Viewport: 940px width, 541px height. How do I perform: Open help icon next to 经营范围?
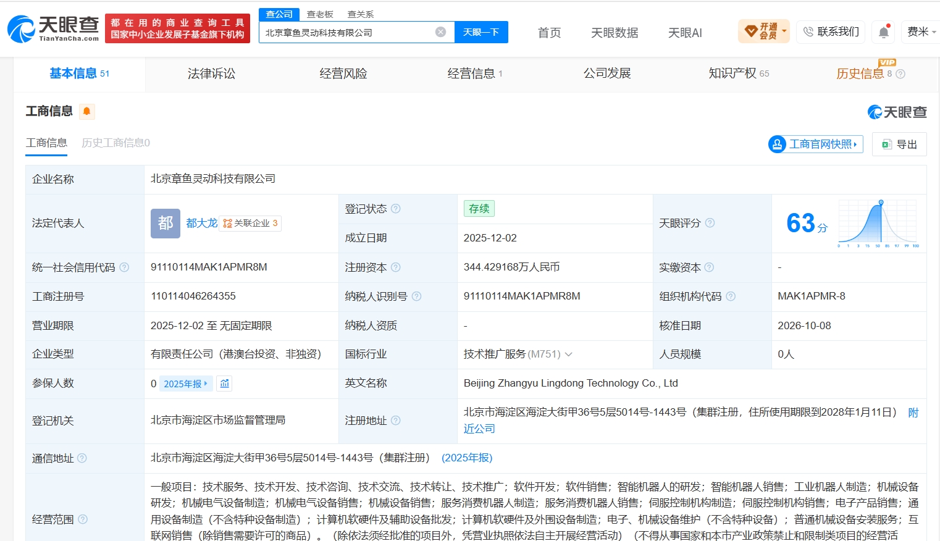click(x=83, y=519)
